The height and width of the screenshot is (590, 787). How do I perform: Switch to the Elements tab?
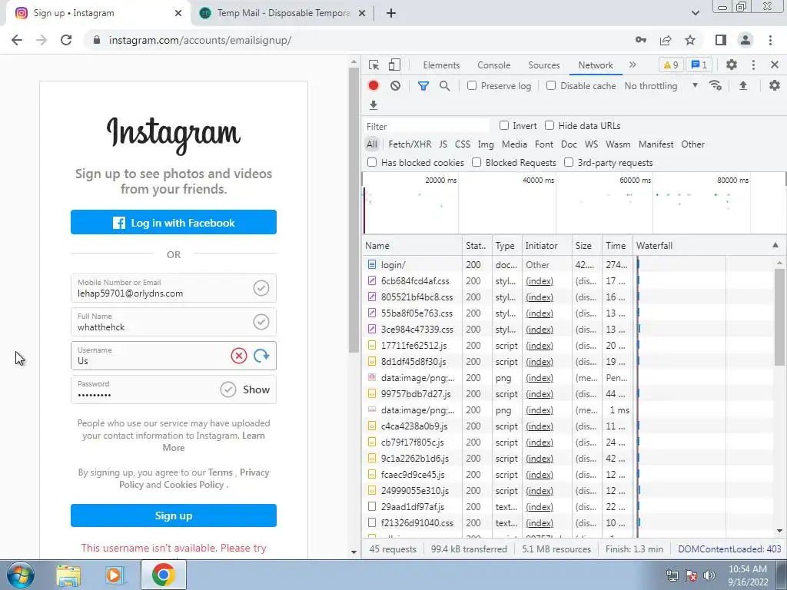pos(441,65)
